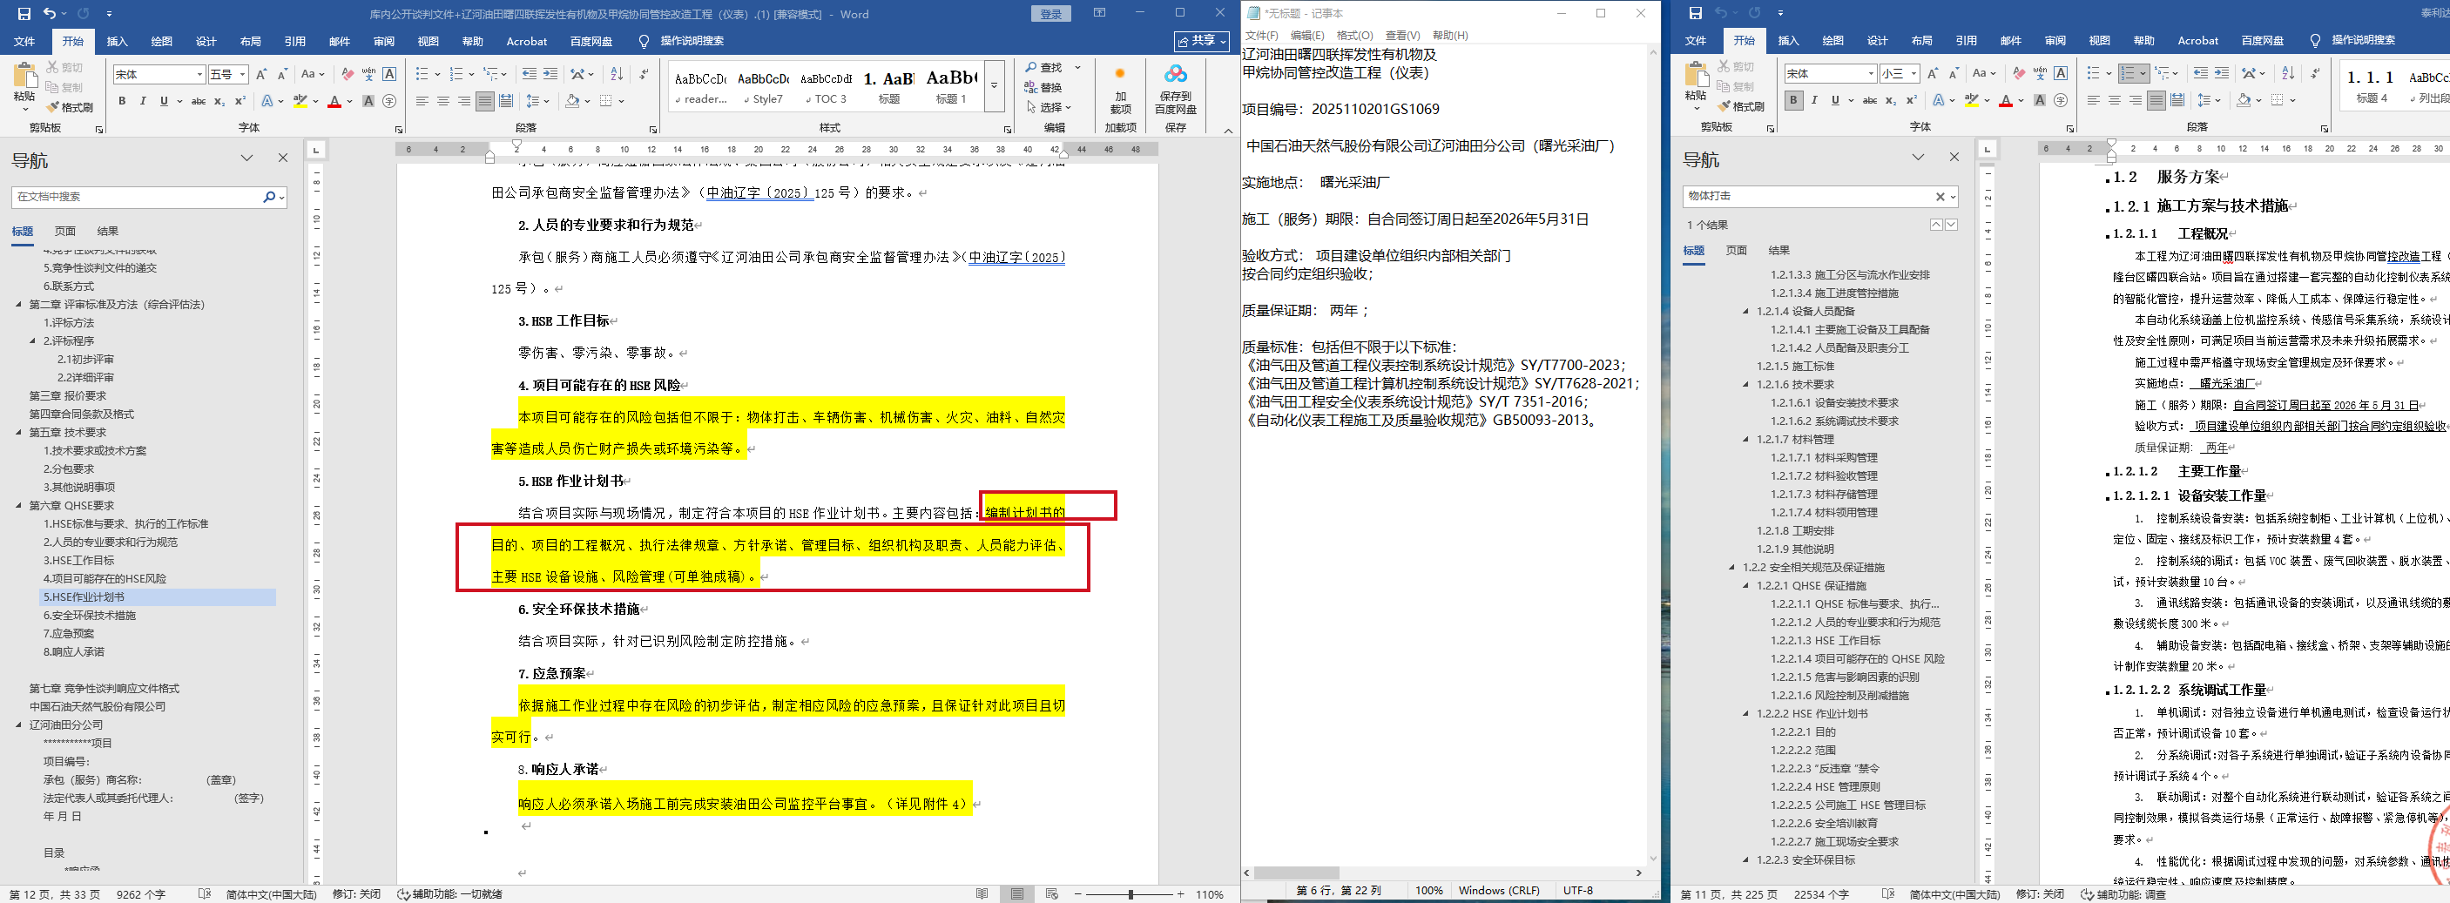Click the distributed alignment icon in the right Word window
The width and height of the screenshot is (2450, 903).
click(x=2178, y=100)
